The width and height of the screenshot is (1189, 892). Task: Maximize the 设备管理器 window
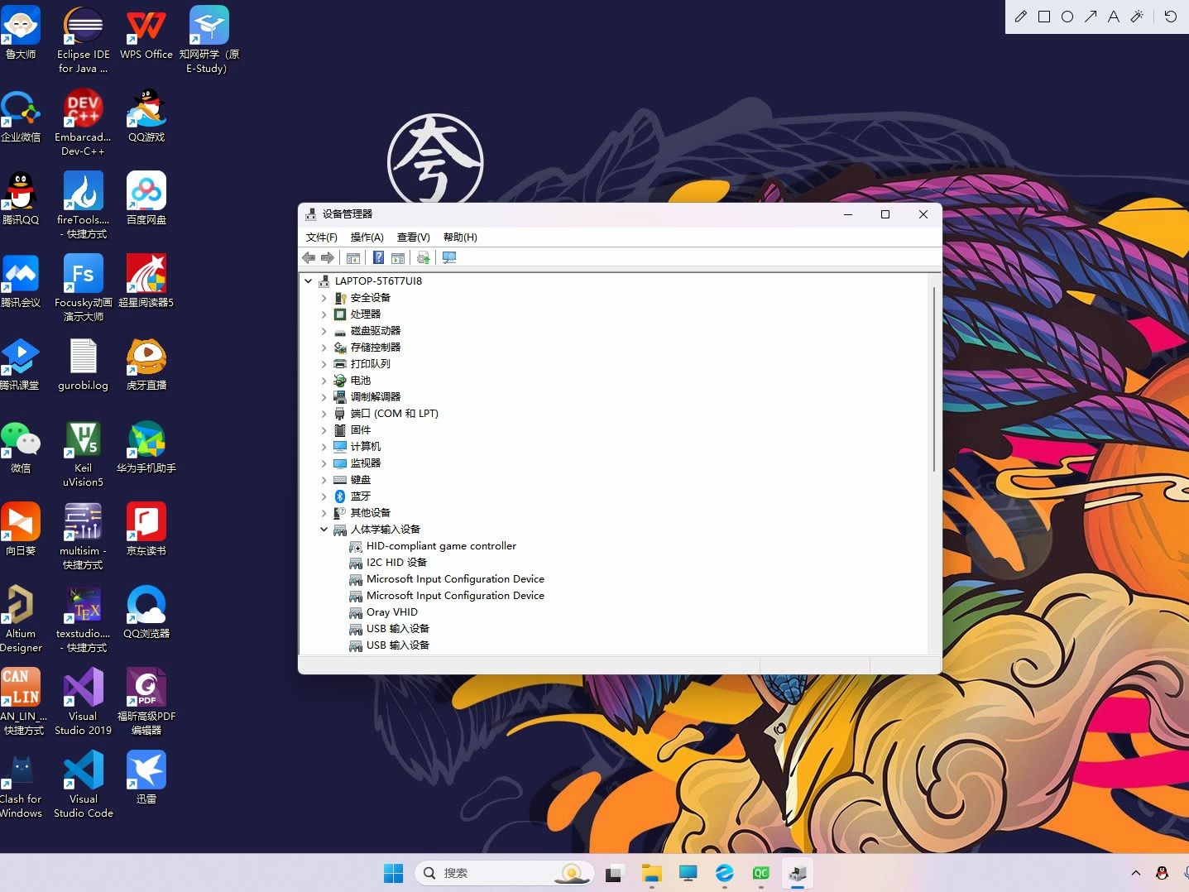885,214
